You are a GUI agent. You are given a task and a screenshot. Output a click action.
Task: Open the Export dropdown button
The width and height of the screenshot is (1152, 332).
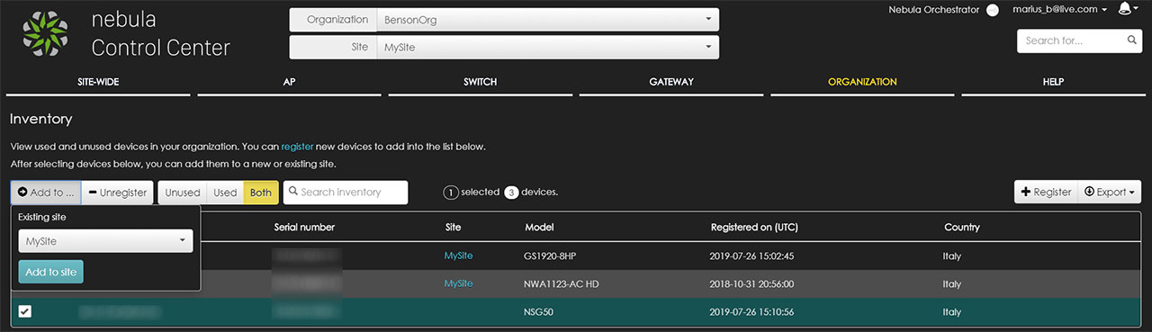pyautogui.click(x=1109, y=192)
